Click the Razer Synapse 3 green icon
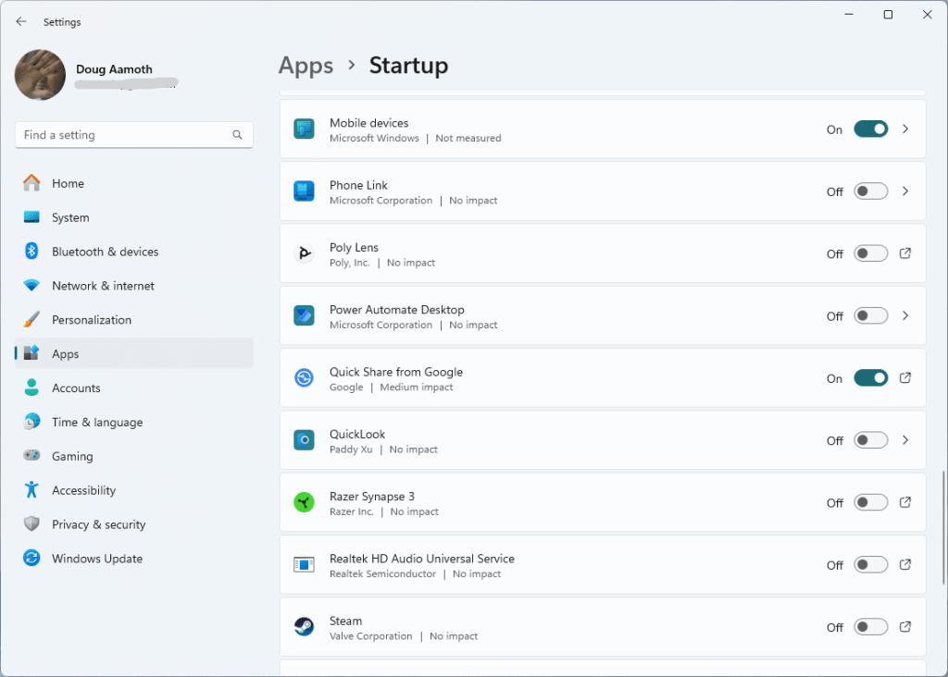 pos(304,502)
